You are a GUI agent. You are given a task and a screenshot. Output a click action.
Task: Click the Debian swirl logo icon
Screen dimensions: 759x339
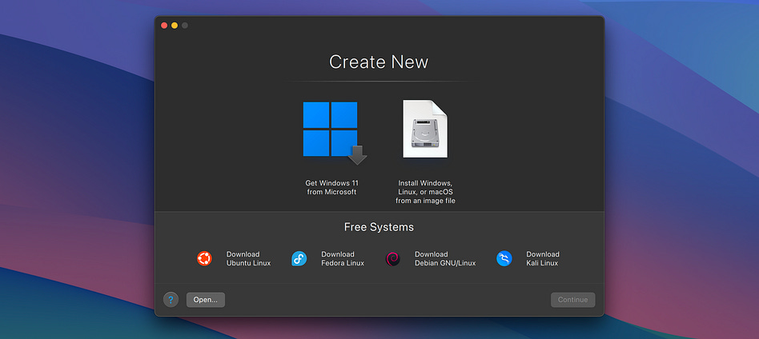click(392, 259)
